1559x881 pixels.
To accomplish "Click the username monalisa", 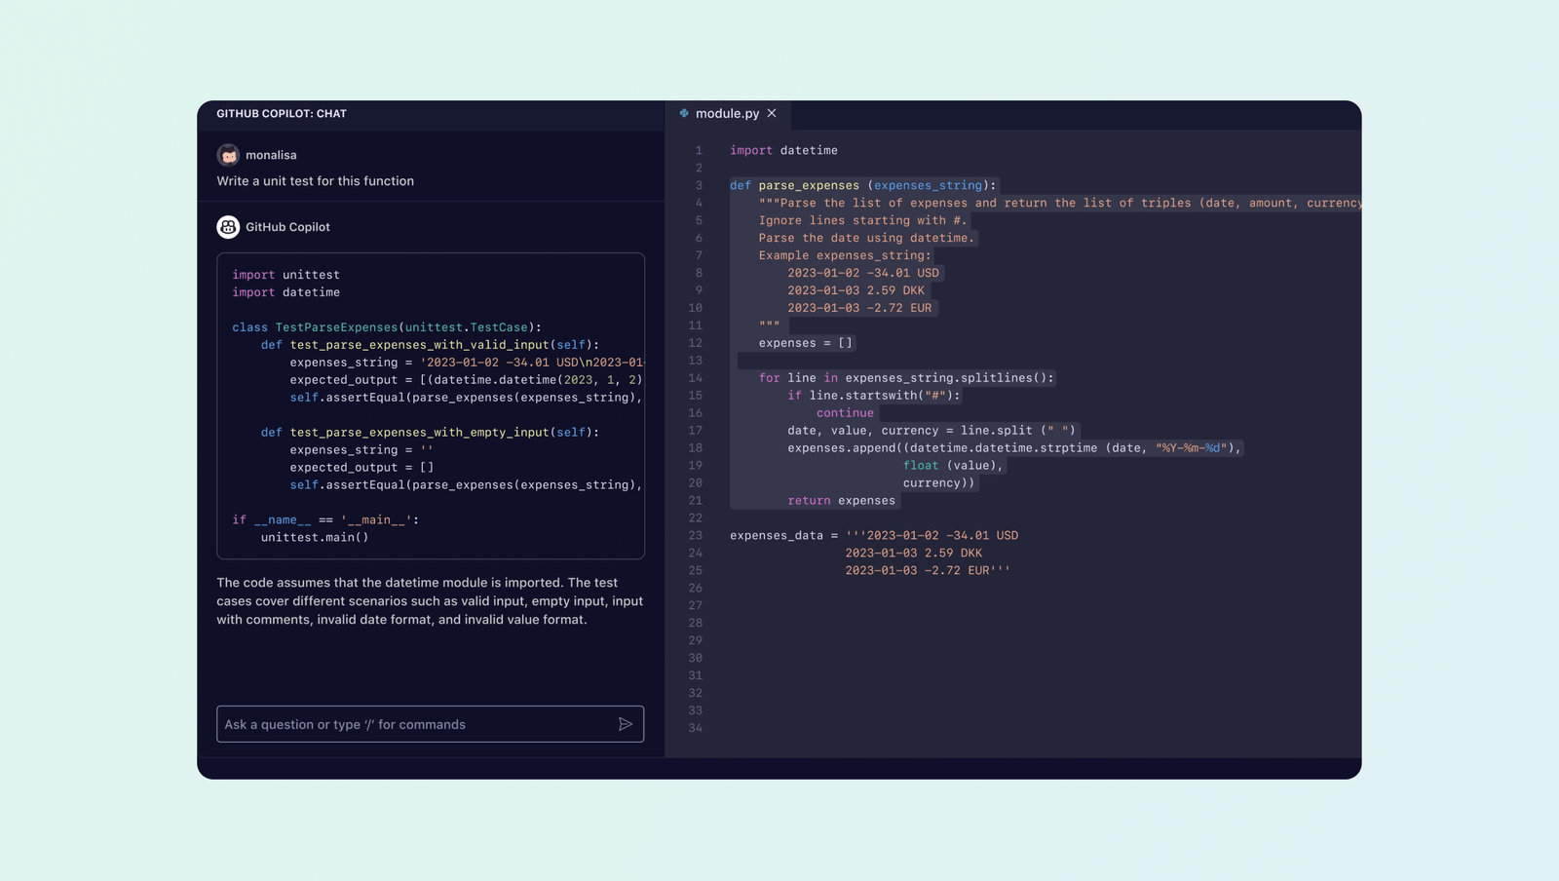I will click(271, 154).
